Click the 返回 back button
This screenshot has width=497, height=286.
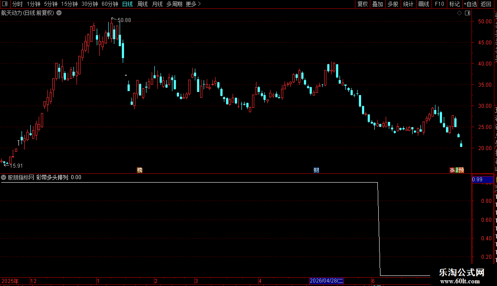486,4
